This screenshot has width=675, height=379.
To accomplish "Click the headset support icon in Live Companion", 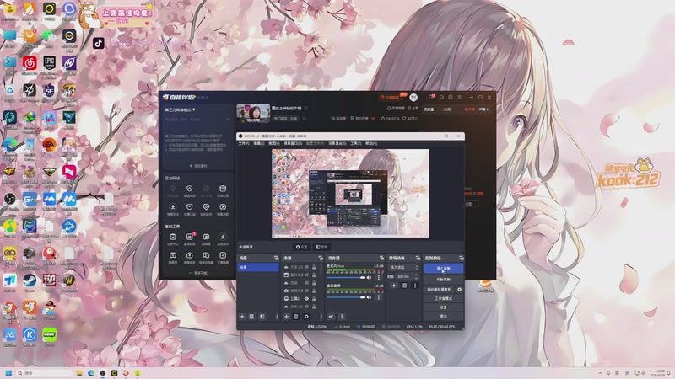I will click(441, 97).
